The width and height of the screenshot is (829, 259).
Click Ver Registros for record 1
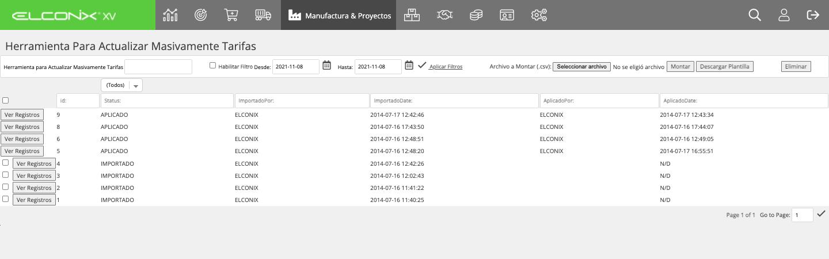pyautogui.click(x=35, y=200)
